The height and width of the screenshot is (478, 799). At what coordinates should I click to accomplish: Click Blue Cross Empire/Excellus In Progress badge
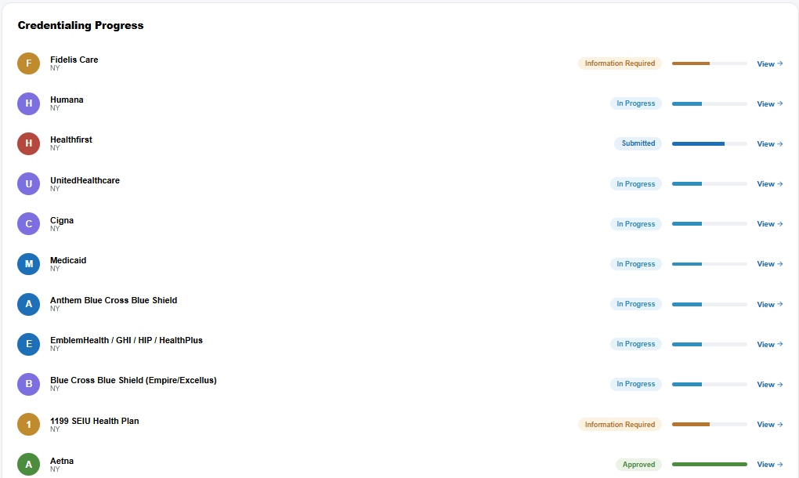(x=636, y=384)
